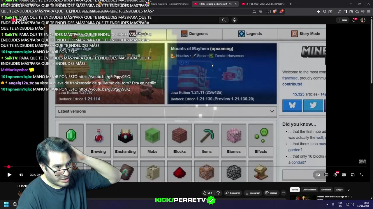Open the Leo AI sparkle icon
373x209 pixels.
point(357,12)
